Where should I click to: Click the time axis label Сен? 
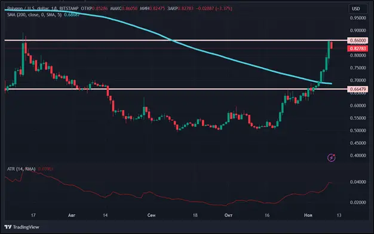click(x=151, y=215)
